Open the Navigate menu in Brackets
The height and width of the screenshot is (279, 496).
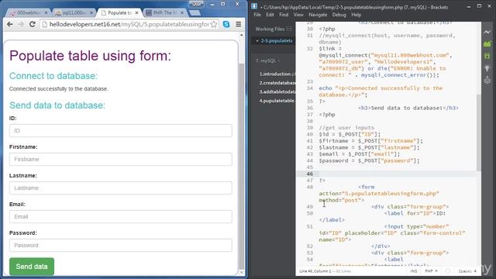coord(318,15)
